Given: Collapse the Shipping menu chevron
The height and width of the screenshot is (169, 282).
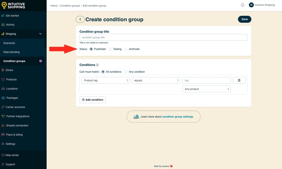Looking at the screenshot, I should 40,34.
